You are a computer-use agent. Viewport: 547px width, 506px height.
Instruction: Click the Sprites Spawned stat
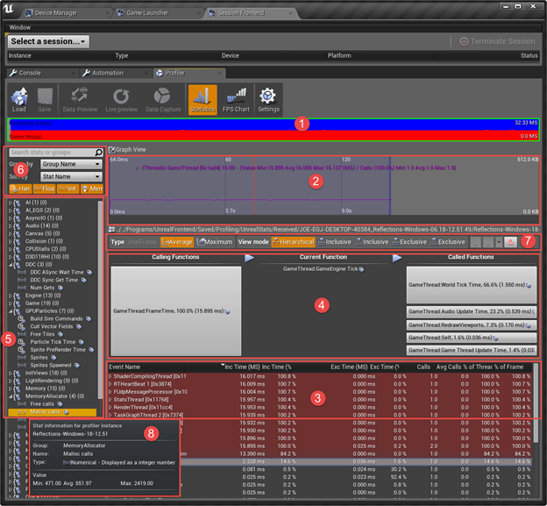click(x=51, y=366)
